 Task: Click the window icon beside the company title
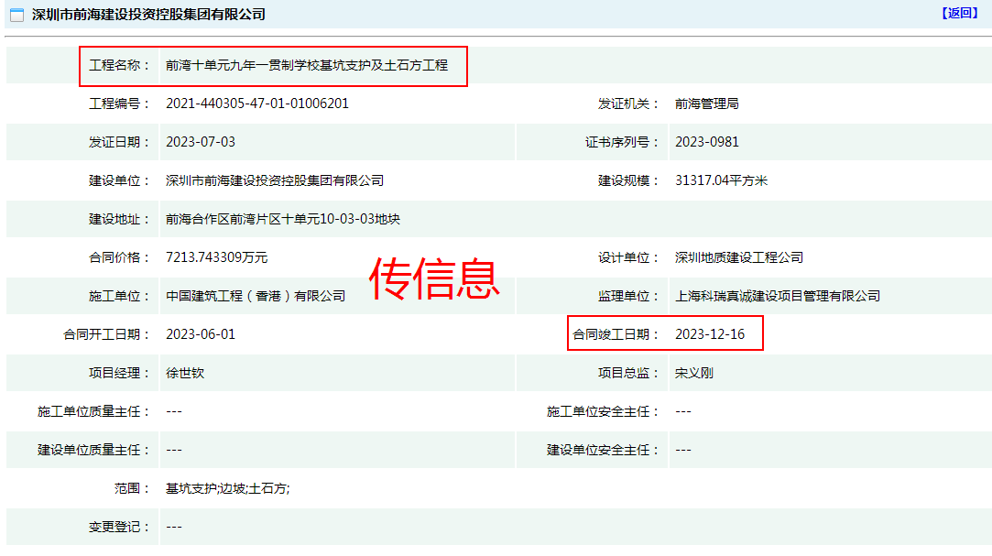pos(16,15)
